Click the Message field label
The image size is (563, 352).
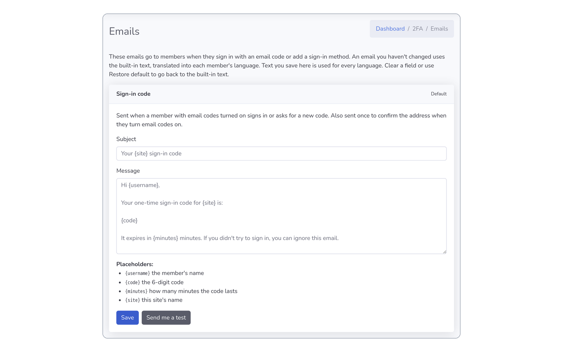click(128, 171)
